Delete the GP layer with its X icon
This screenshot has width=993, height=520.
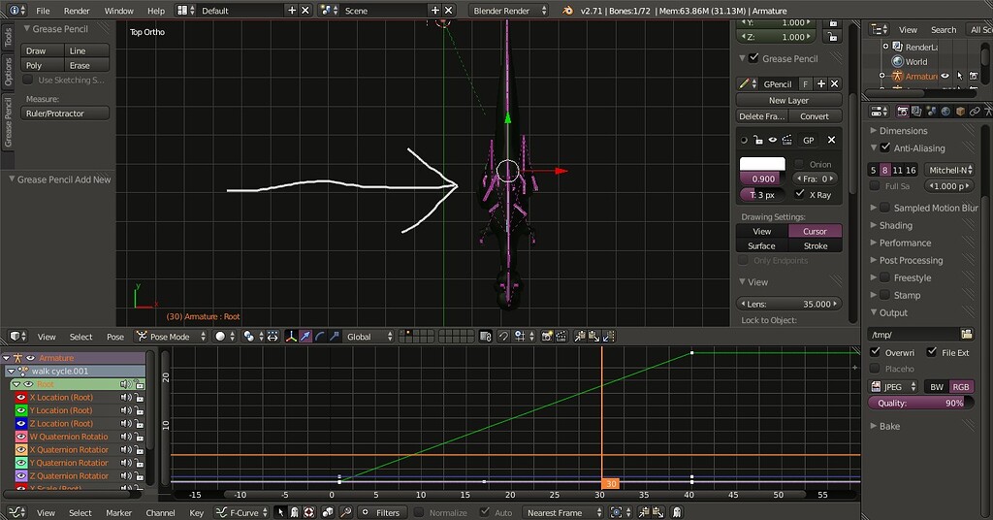(831, 140)
